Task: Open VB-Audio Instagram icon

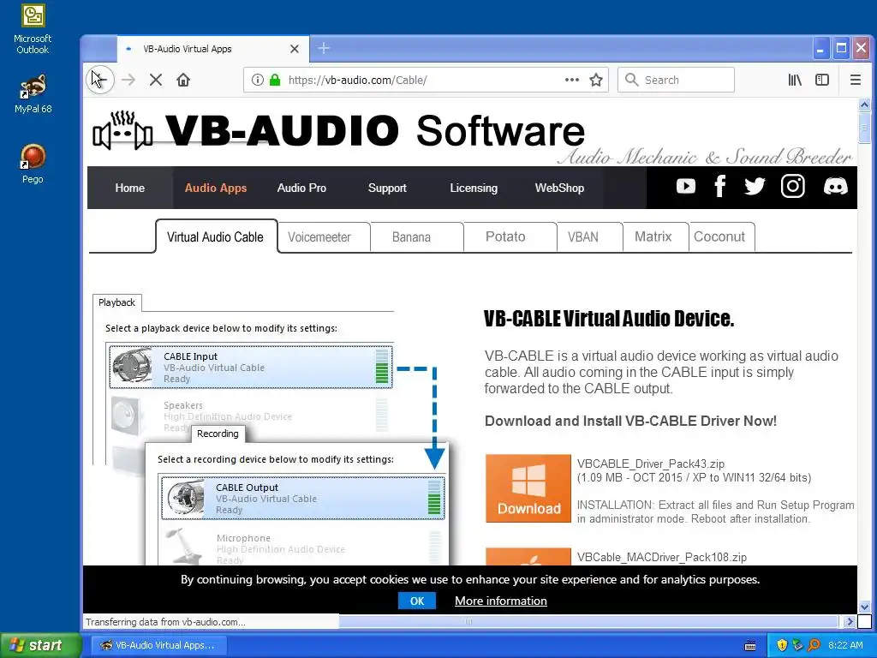Action: (x=792, y=186)
